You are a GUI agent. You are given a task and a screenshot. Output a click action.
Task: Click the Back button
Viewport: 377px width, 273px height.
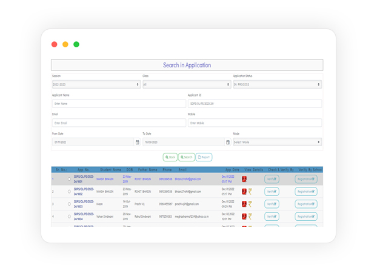170,157
